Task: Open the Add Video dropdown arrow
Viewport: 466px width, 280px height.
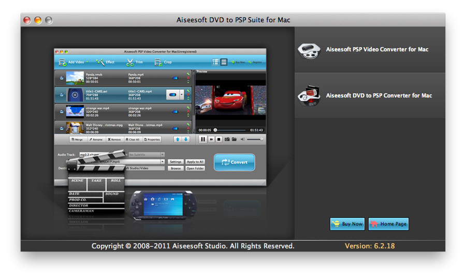Action: point(87,62)
